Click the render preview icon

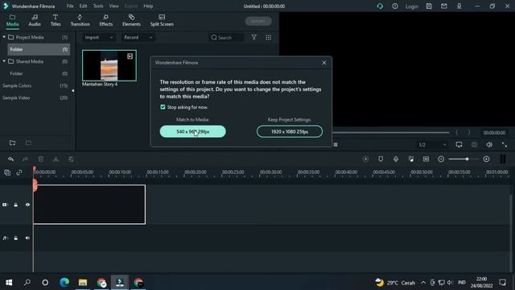coord(365,159)
